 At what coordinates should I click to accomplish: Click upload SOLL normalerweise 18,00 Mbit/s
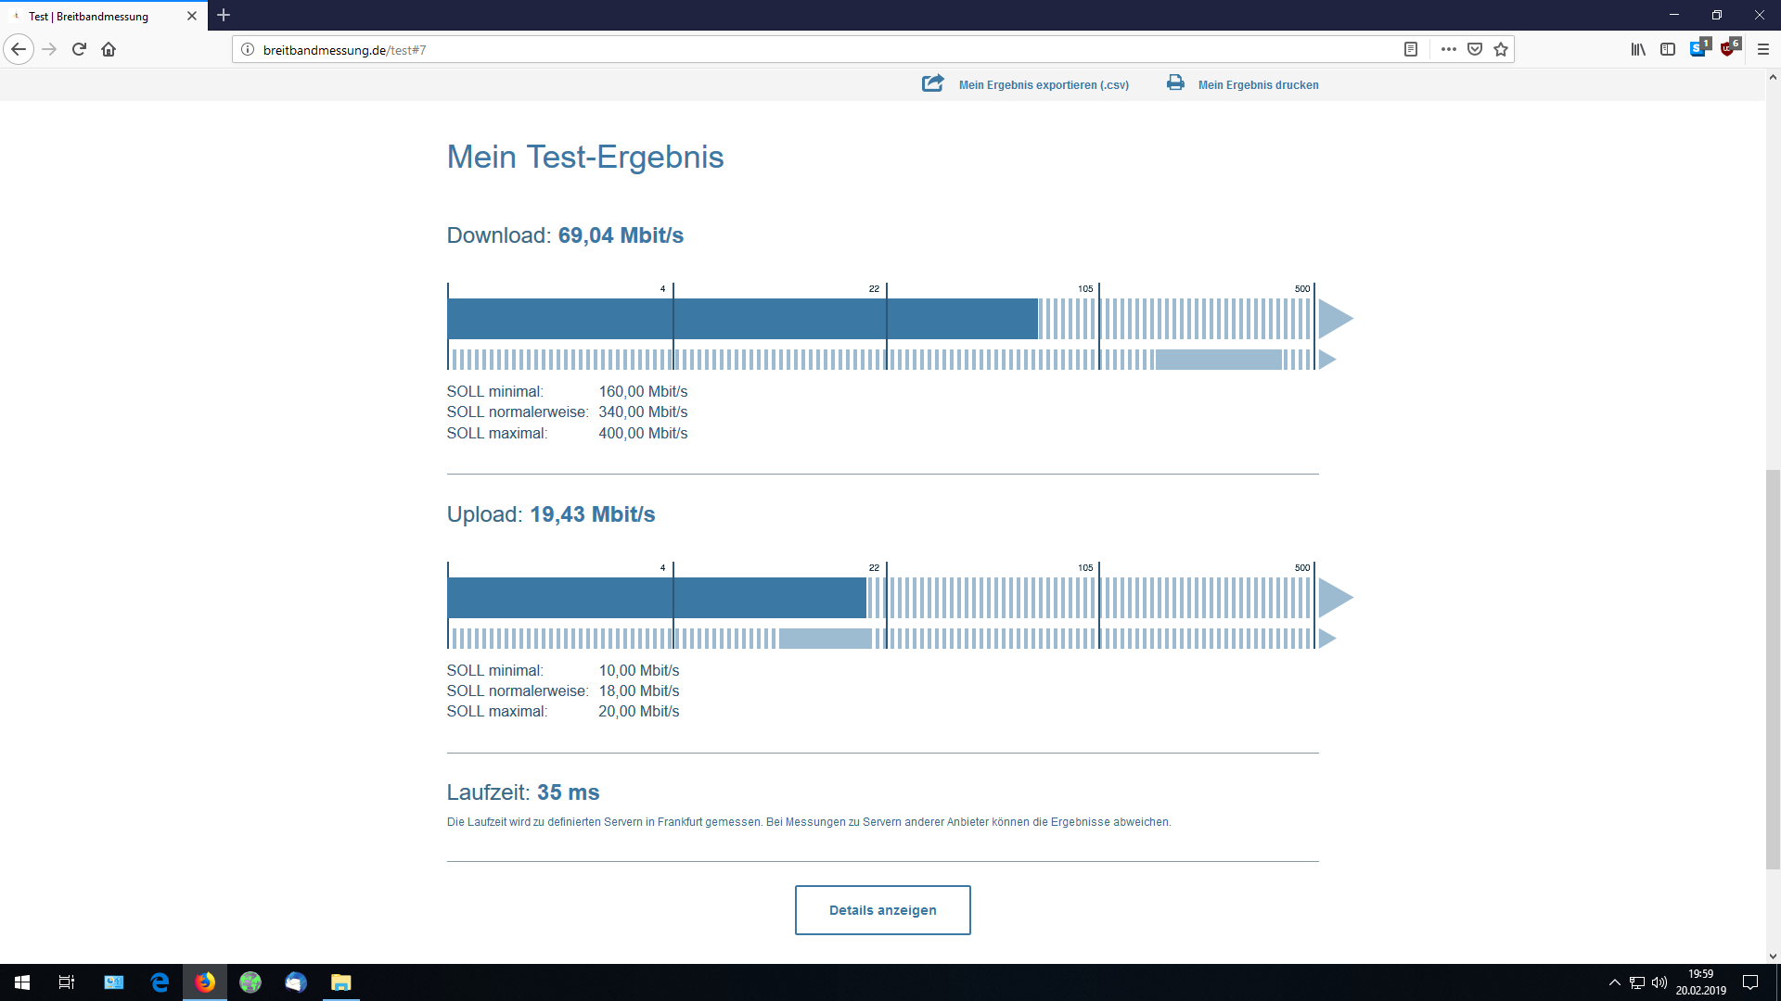(563, 691)
